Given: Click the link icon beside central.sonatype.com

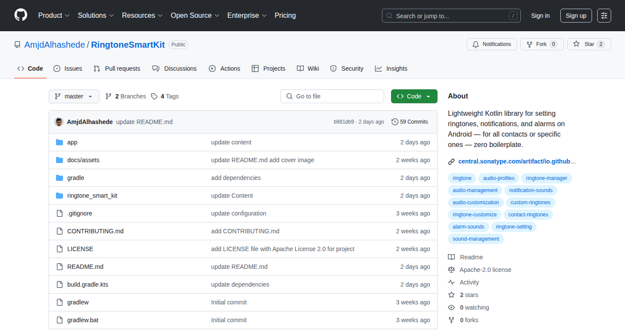Looking at the screenshot, I should 451,162.
